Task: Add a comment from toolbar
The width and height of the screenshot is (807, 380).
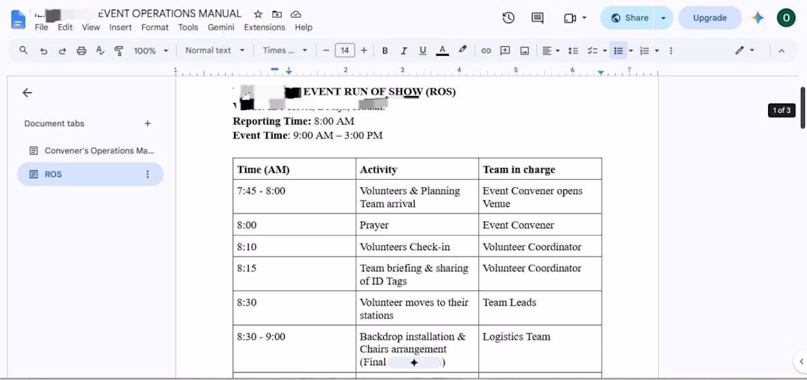Action: click(x=505, y=51)
